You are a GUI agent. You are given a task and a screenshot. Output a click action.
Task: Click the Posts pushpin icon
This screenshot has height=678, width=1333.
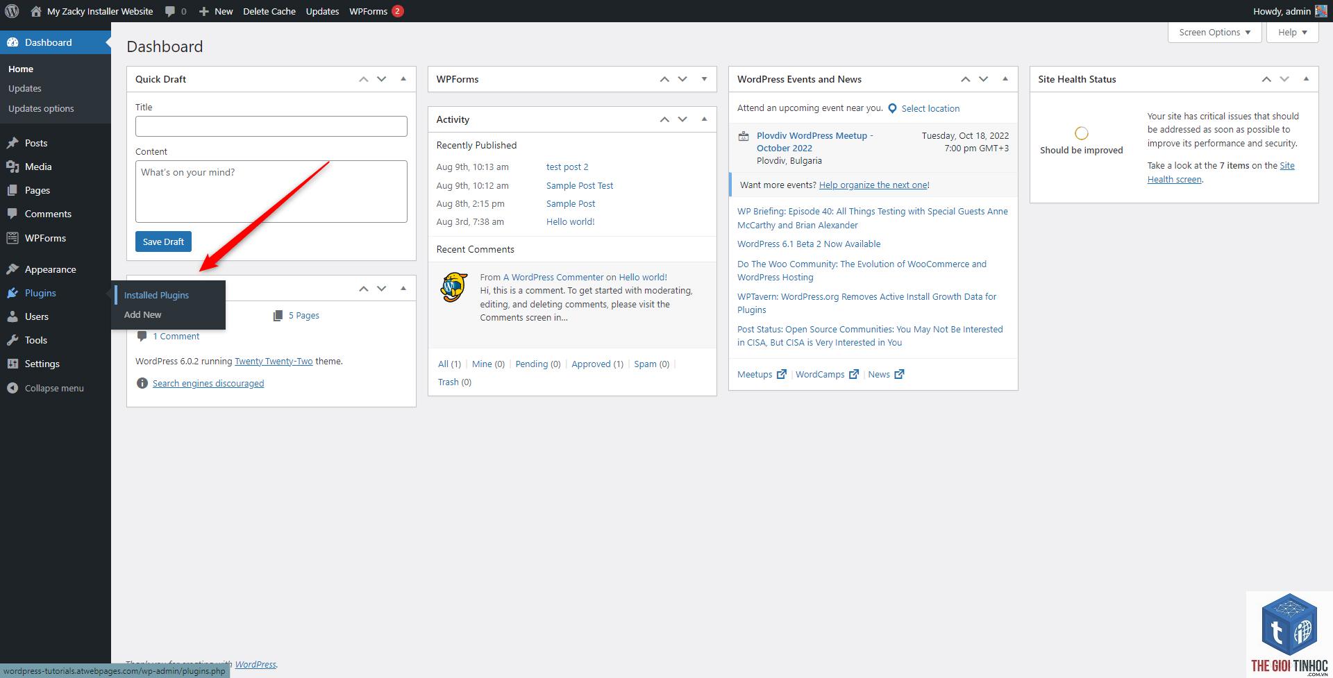12,143
